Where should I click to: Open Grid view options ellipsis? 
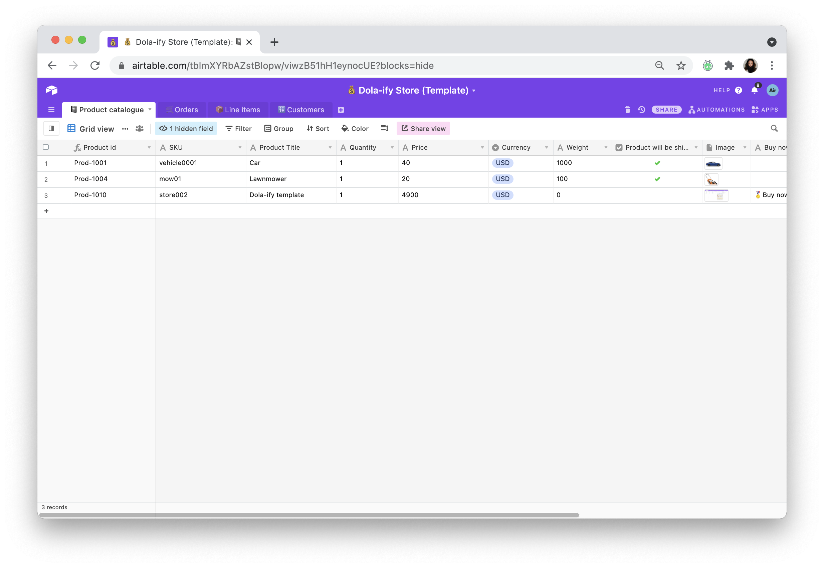[x=125, y=129]
